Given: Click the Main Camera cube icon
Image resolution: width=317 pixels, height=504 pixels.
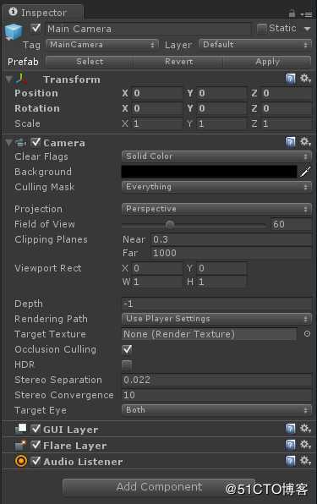Looking at the screenshot, I should [14, 32].
